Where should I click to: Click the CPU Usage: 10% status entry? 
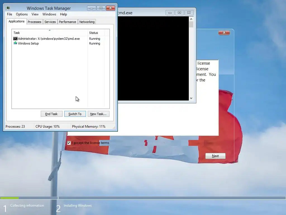(47, 127)
